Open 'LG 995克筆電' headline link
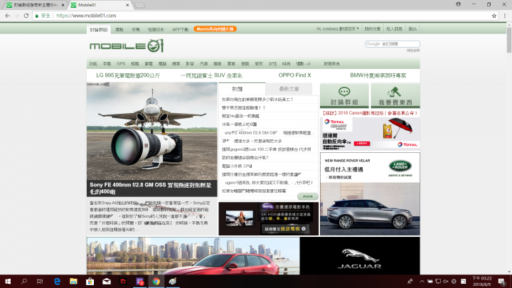The image size is (512, 288). pyautogui.click(x=128, y=75)
